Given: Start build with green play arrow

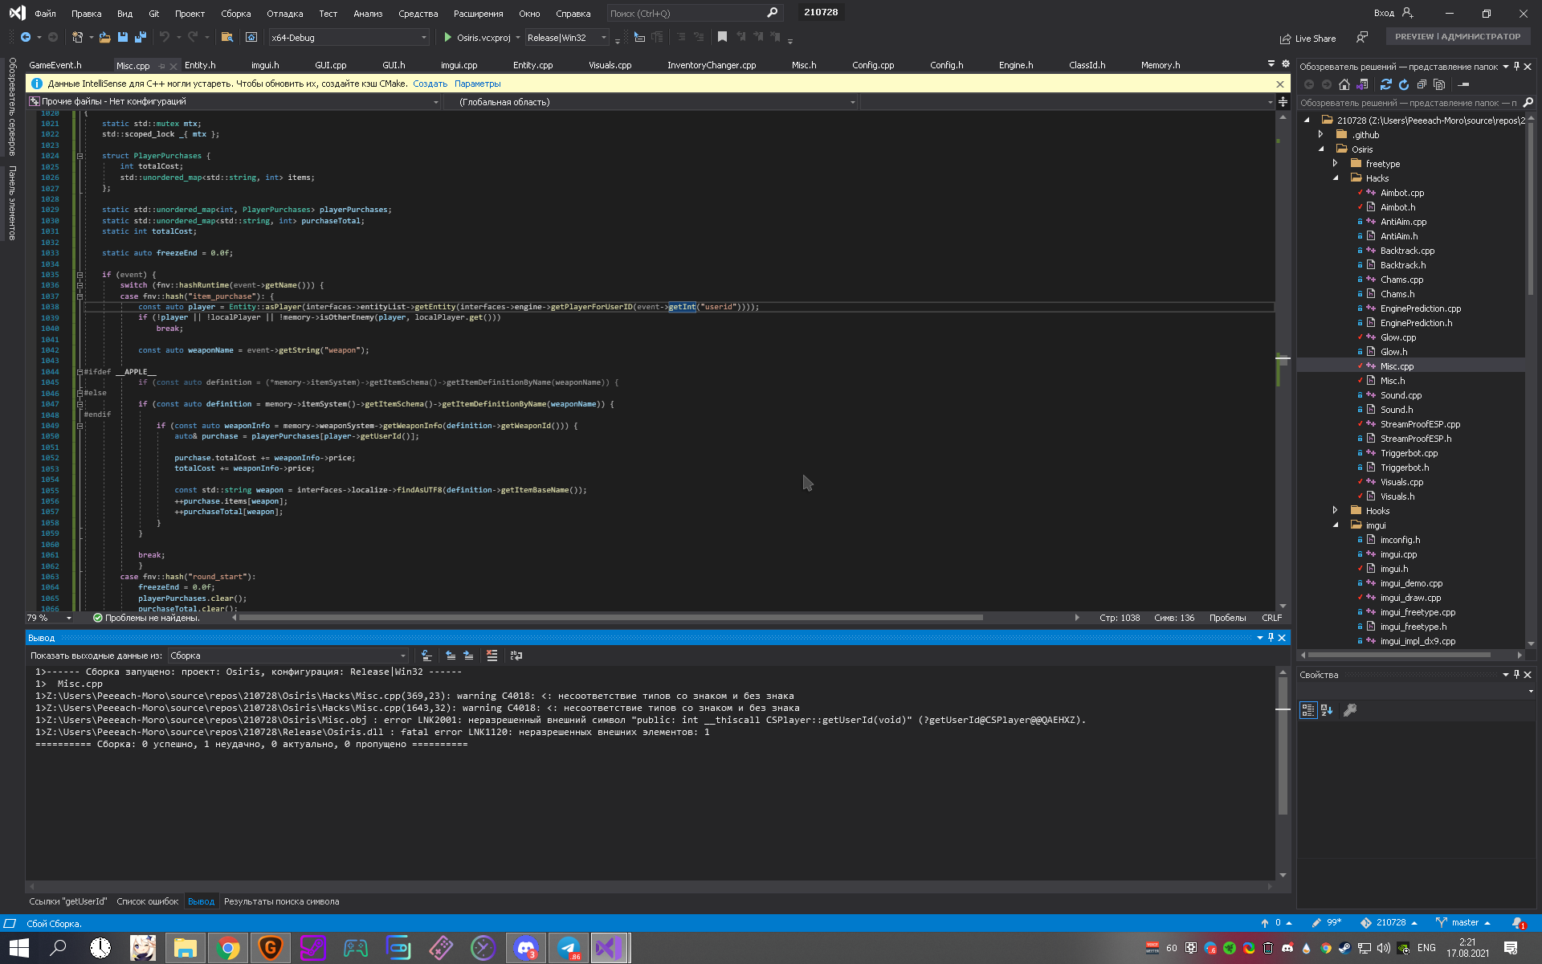Looking at the screenshot, I should [x=448, y=37].
